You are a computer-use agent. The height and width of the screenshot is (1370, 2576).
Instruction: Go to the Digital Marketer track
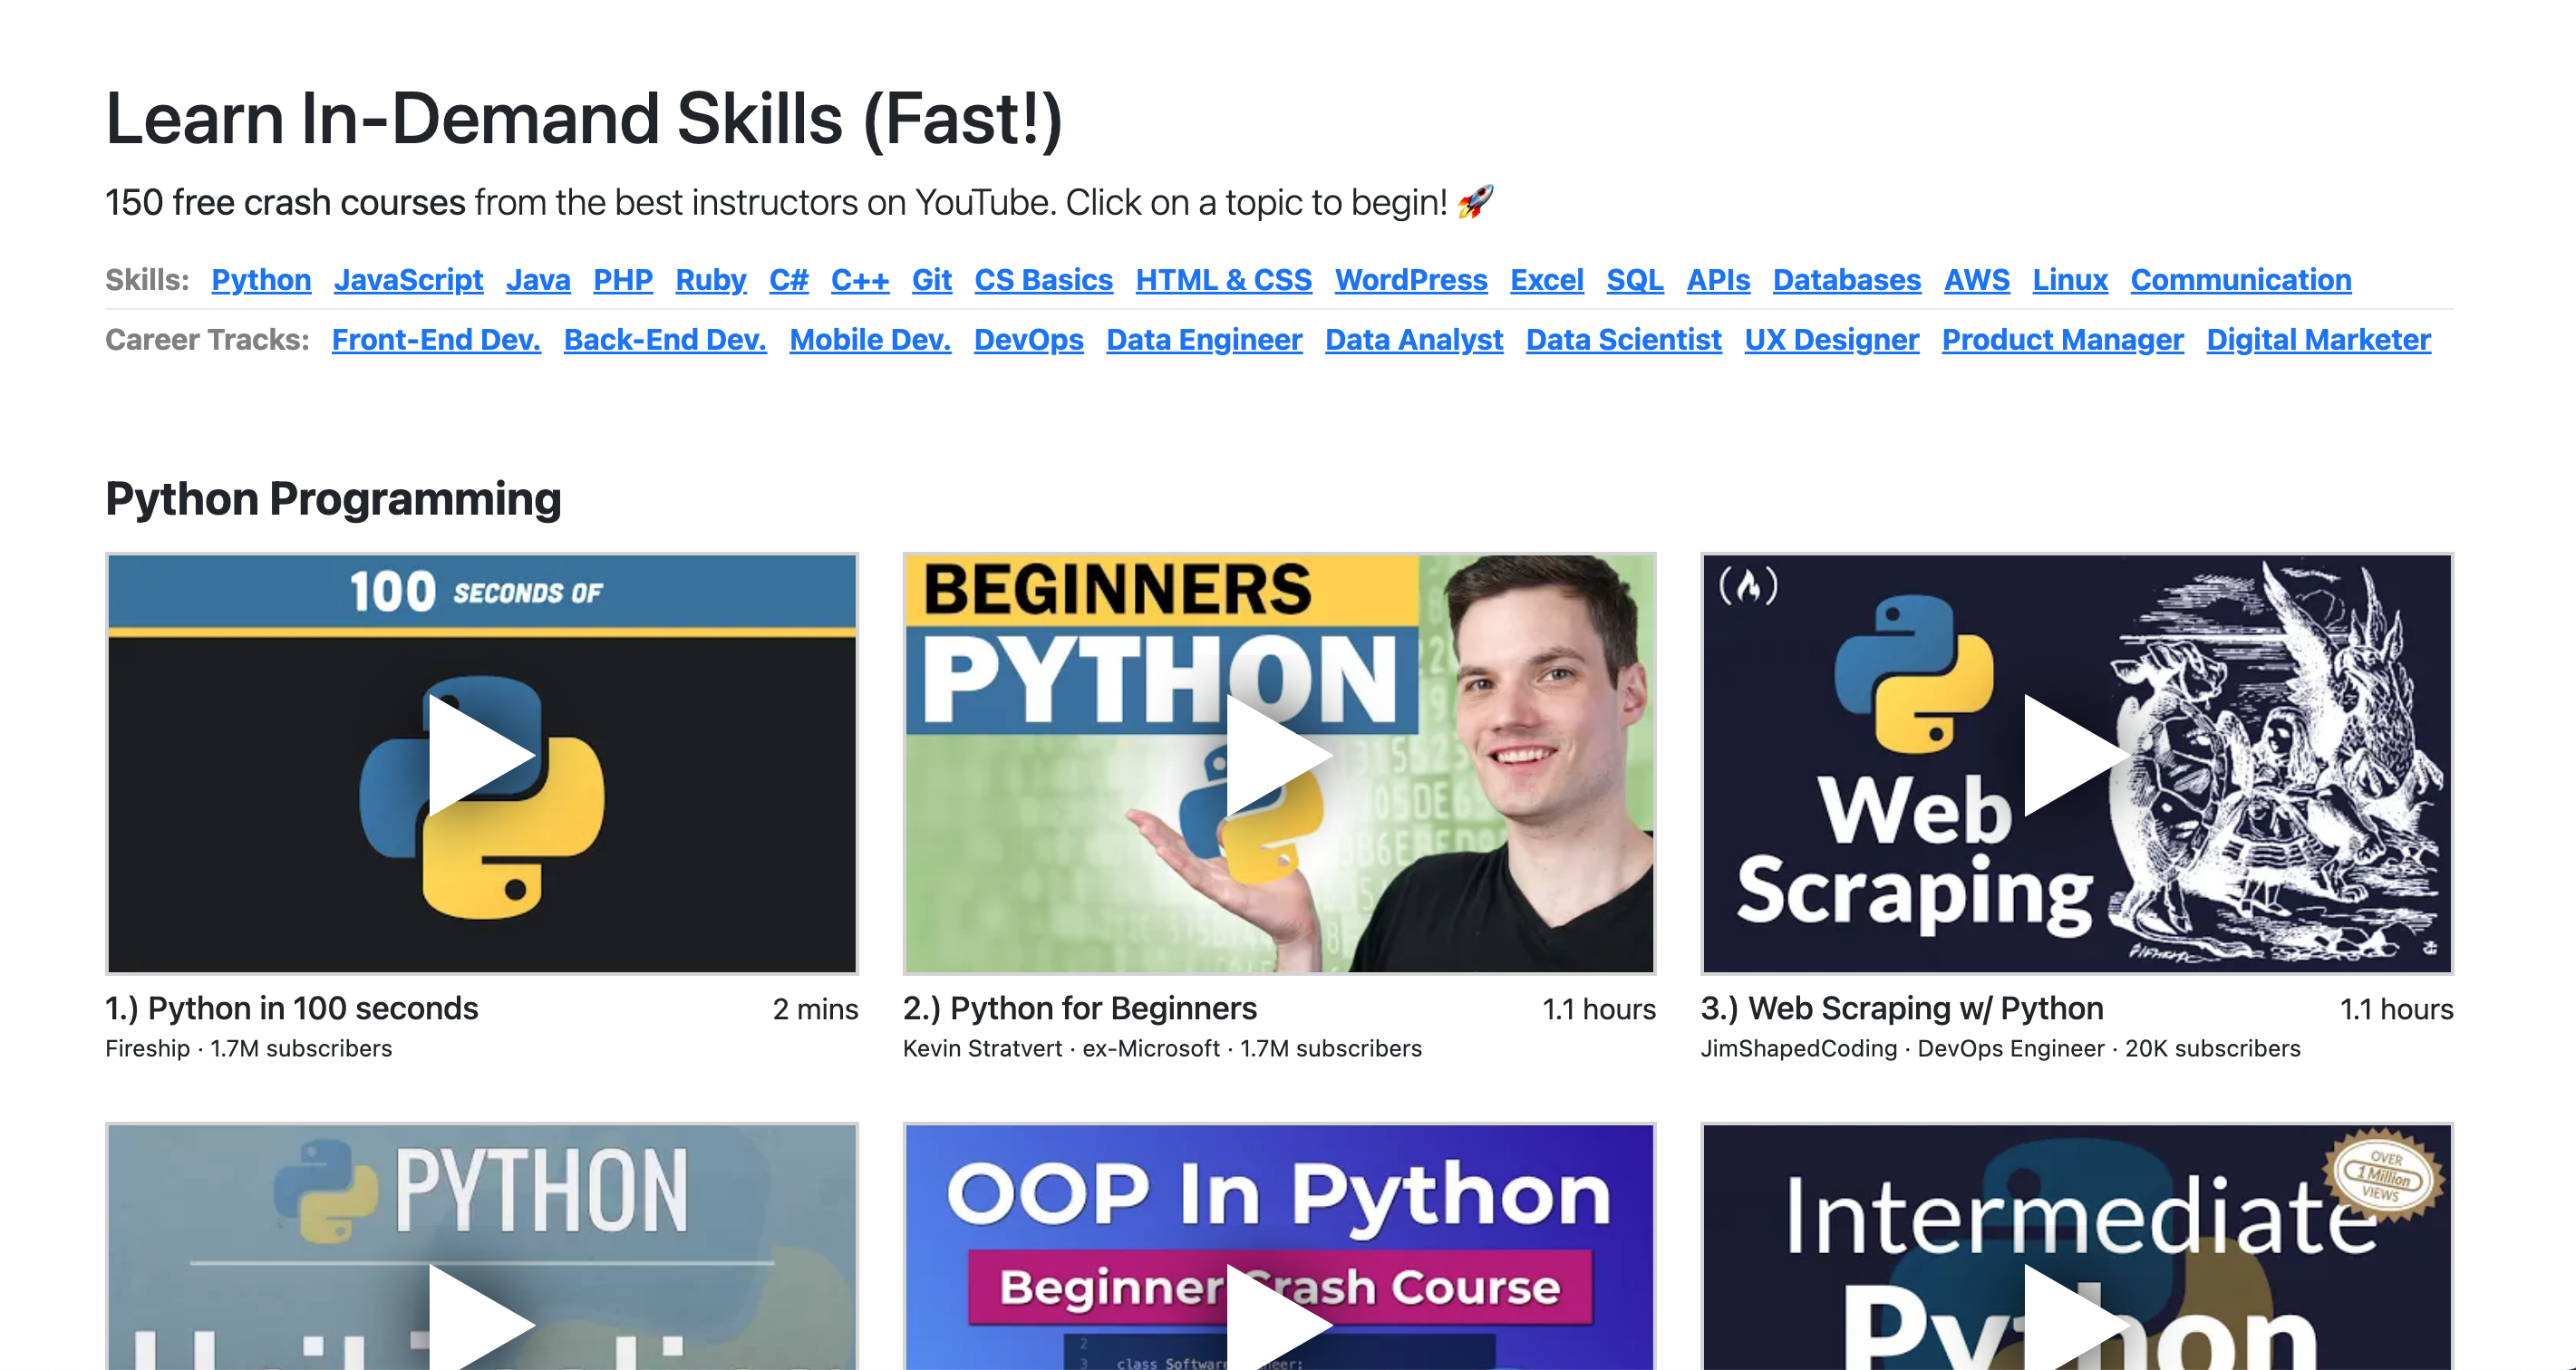[2319, 340]
